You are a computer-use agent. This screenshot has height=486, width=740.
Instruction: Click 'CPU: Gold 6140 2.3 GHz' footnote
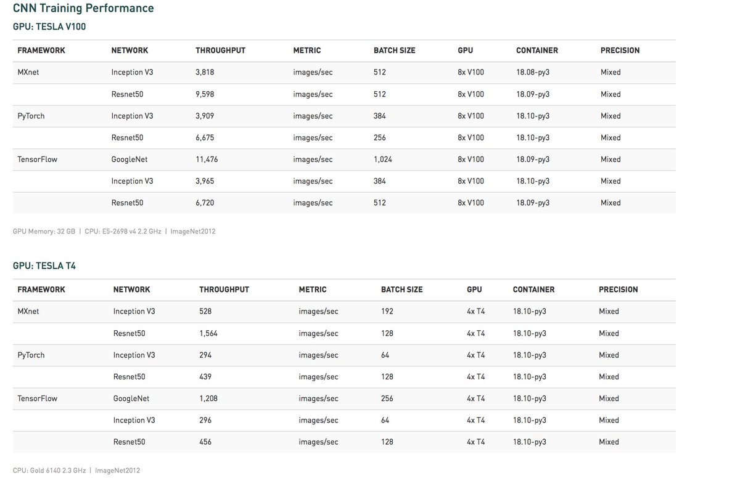[49, 471]
